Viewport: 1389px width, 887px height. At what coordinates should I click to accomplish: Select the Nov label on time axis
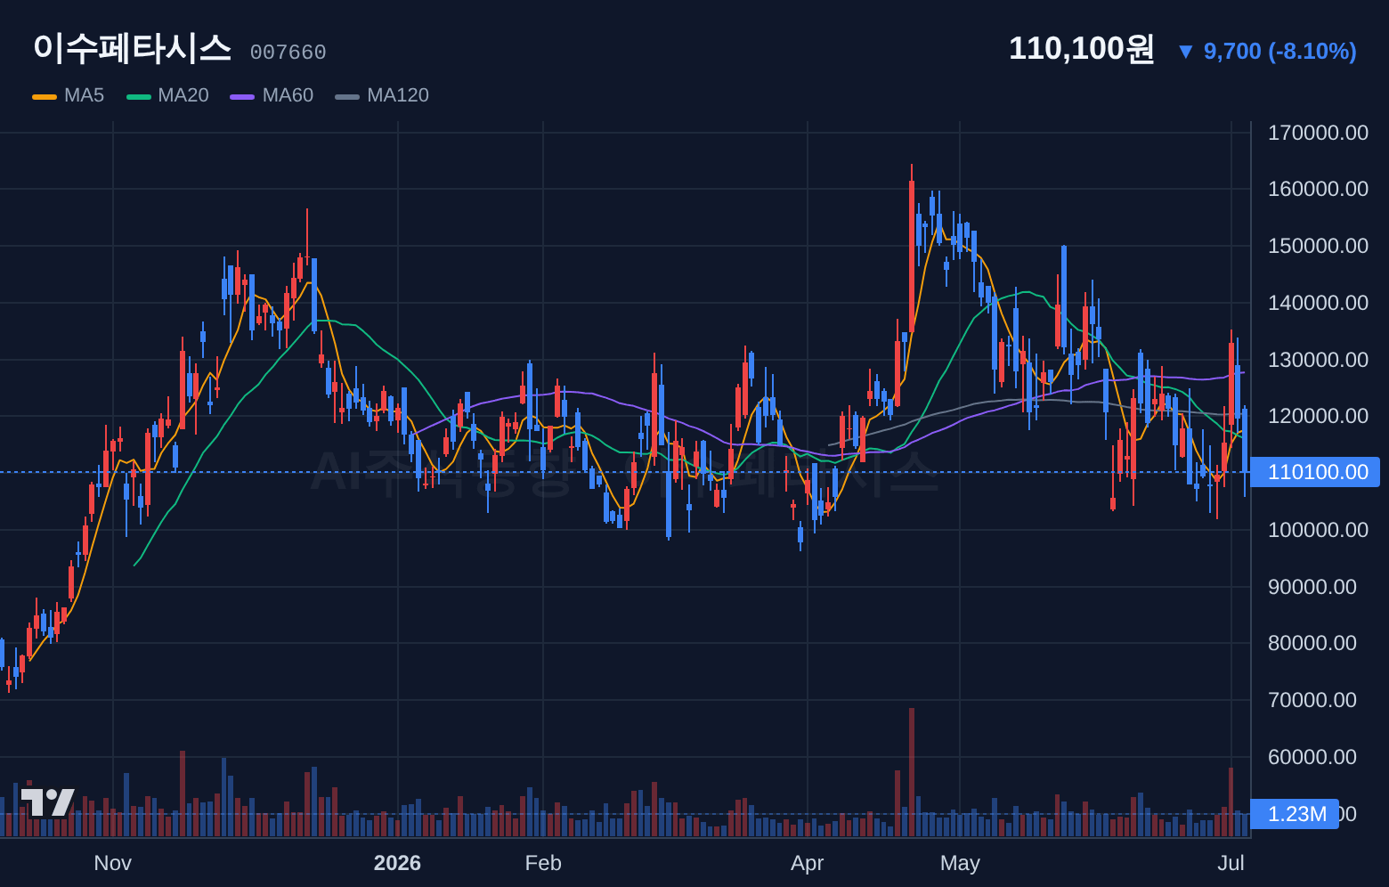[112, 863]
